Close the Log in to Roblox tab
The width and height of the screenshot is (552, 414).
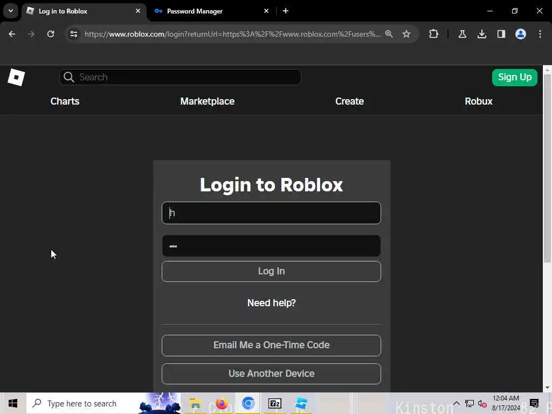pos(138,11)
